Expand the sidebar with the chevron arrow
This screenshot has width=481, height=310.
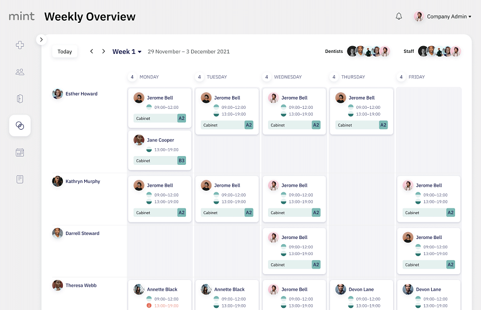coord(42,40)
